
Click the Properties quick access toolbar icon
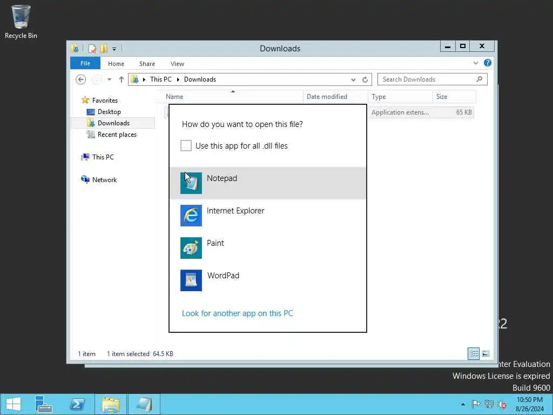coord(92,49)
